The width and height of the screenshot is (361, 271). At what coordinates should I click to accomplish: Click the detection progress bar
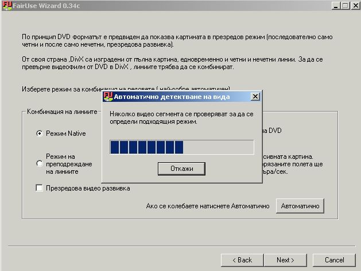pyautogui.click(x=182, y=147)
